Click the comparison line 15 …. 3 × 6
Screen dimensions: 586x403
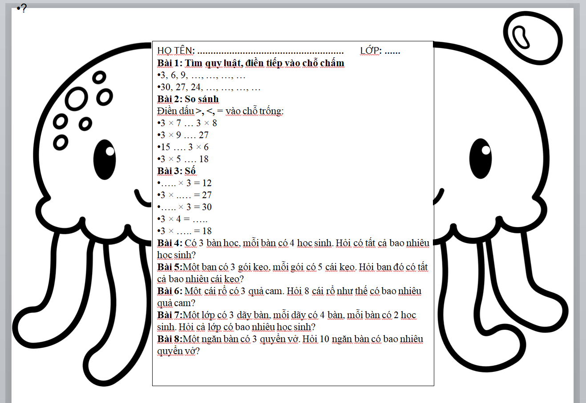184,147
